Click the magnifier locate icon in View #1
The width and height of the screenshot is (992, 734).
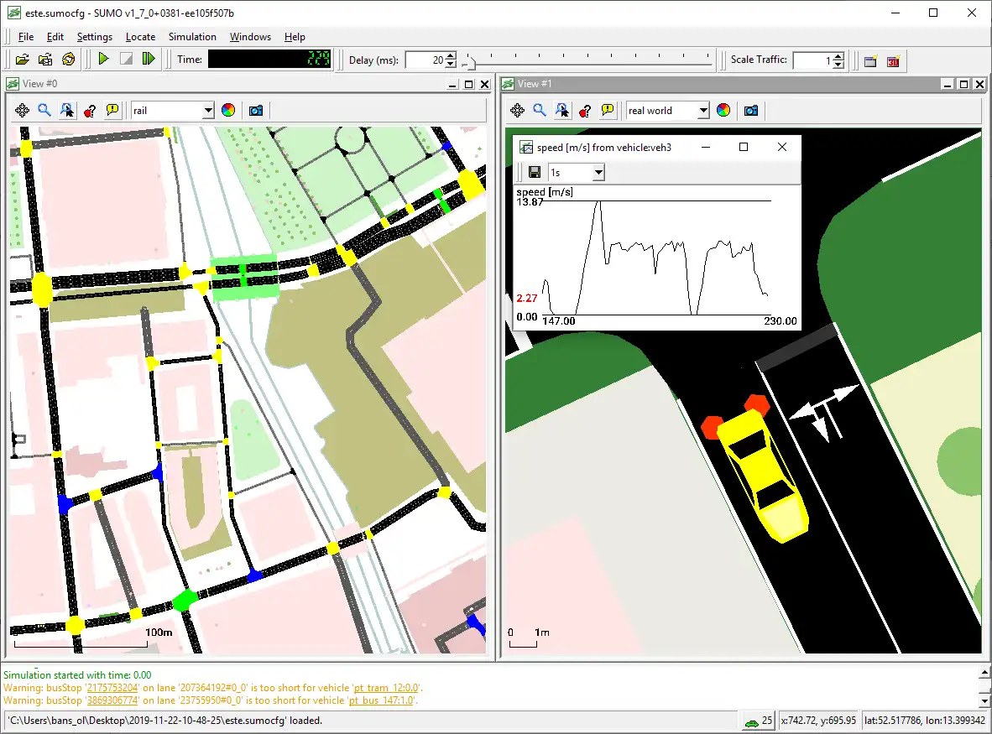click(540, 111)
